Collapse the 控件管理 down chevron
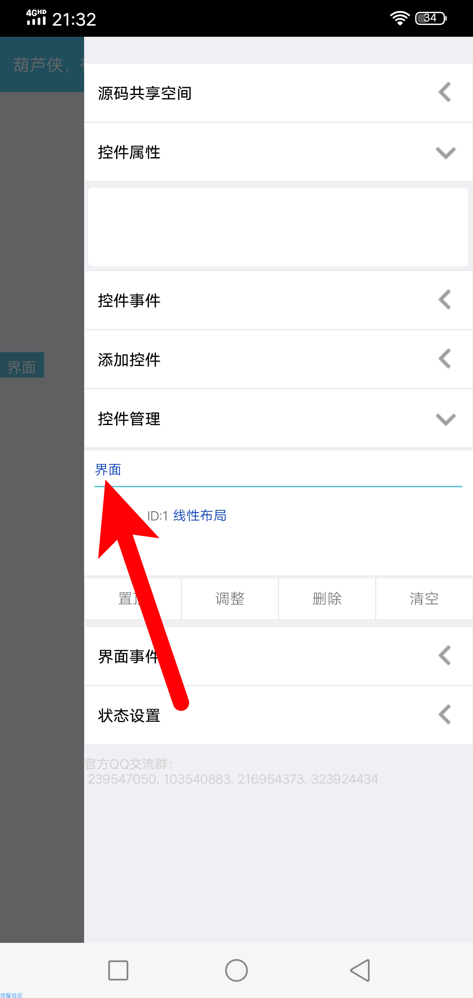473x998 pixels. click(x=446, y=419)
